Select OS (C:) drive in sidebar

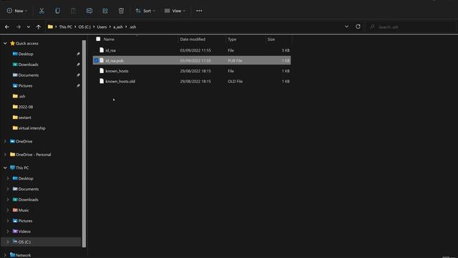pyautogui.click(x=24, y=242)
